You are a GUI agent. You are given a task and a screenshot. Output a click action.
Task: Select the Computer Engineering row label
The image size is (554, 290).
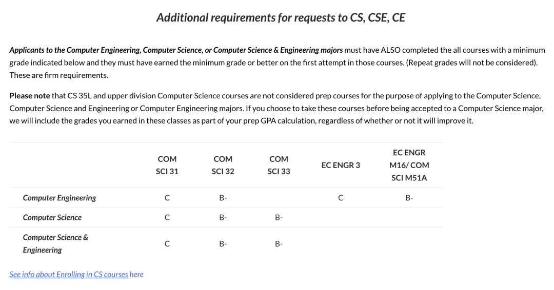coord(60,198)
